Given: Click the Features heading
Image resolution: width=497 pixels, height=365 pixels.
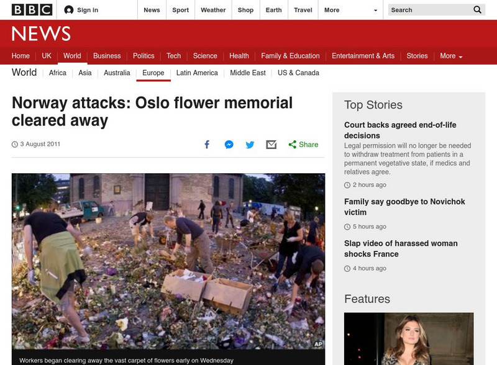Looking at the screenshot, I should [367, 299].
